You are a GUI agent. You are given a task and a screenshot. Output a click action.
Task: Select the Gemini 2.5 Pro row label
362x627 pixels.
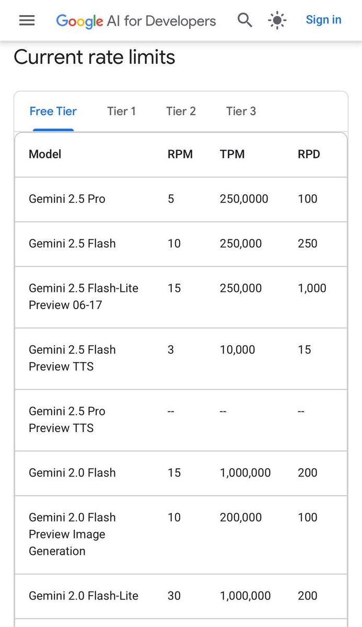point(67,199)
